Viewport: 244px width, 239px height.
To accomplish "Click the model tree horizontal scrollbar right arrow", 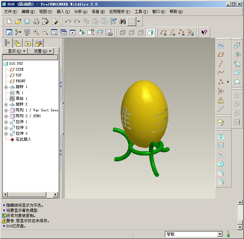I will pos(55,194).
